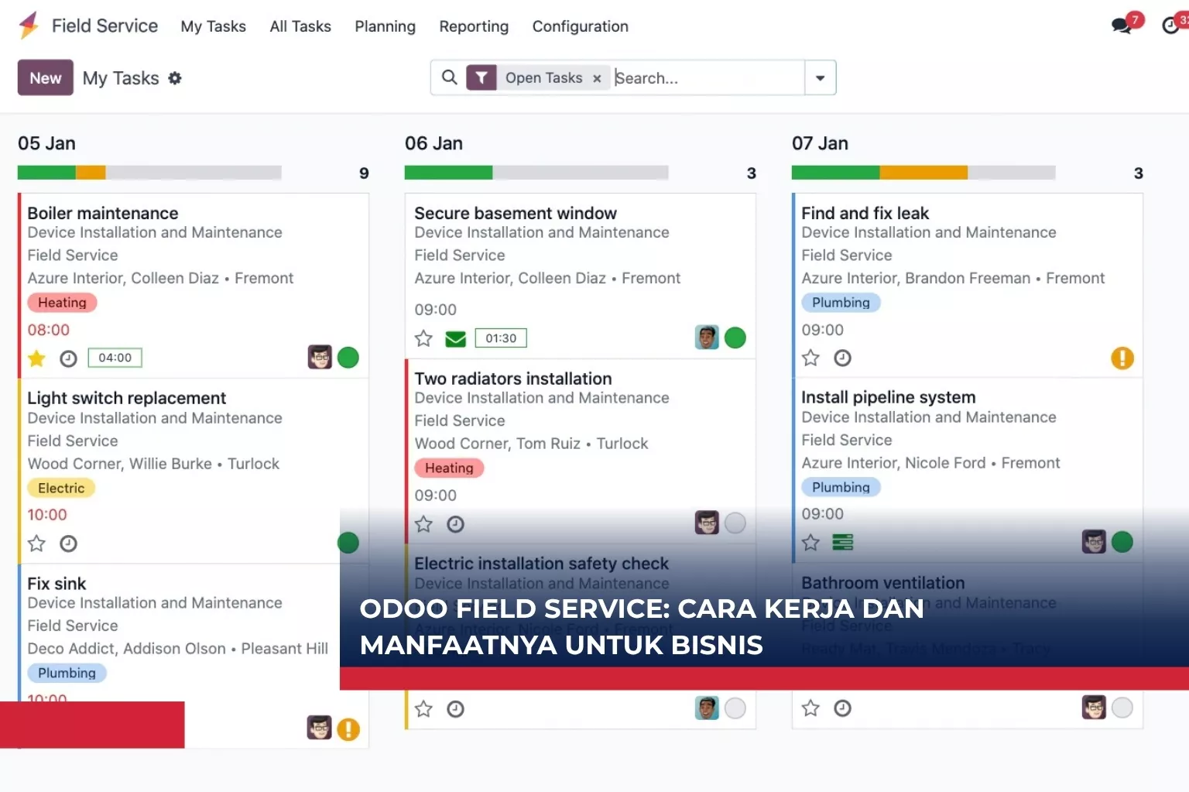Open the conversations chat icon

[1121, 26]
